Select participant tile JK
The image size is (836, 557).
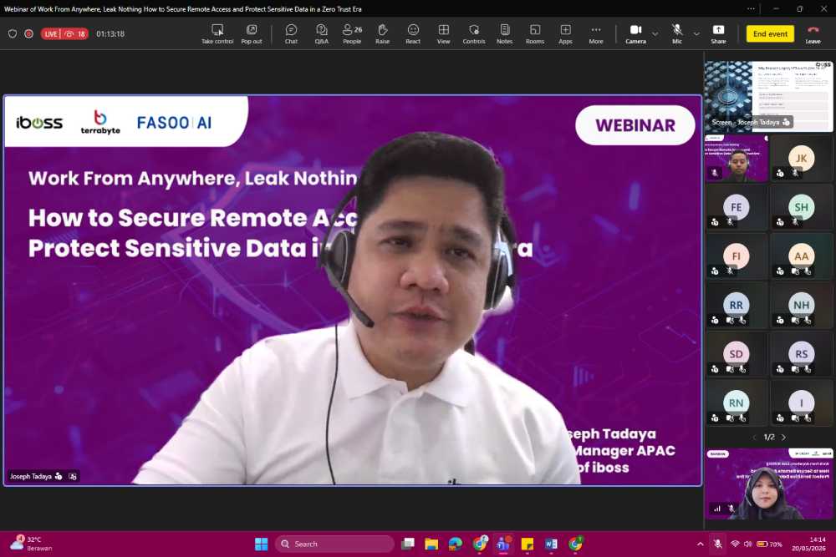click(x=801, y=158)
